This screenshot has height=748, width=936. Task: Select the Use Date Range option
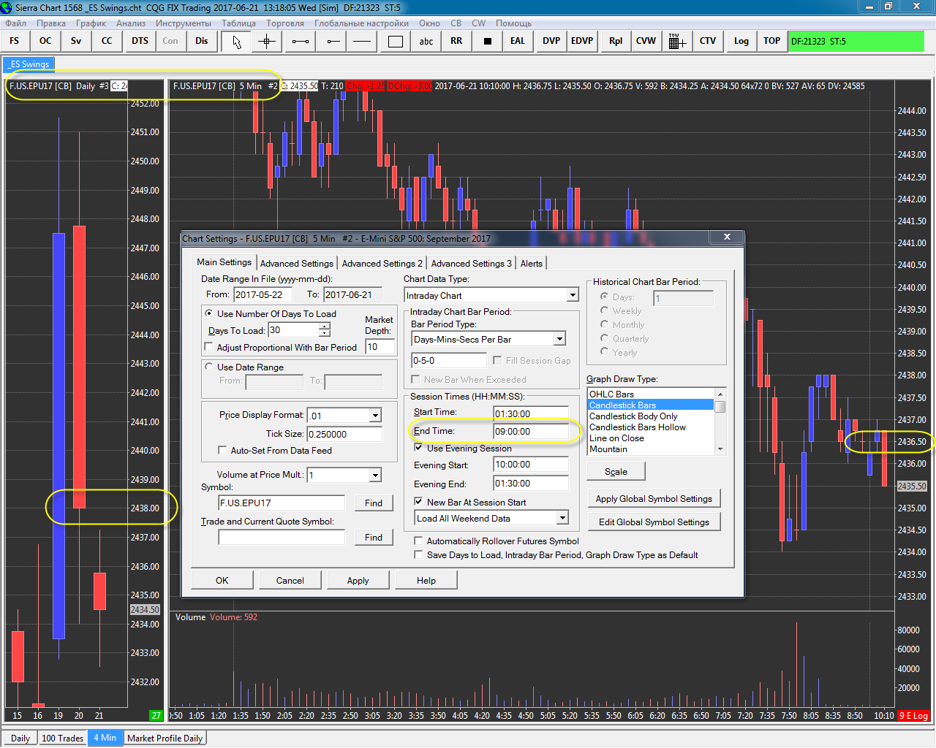click(x=209, y=367)
